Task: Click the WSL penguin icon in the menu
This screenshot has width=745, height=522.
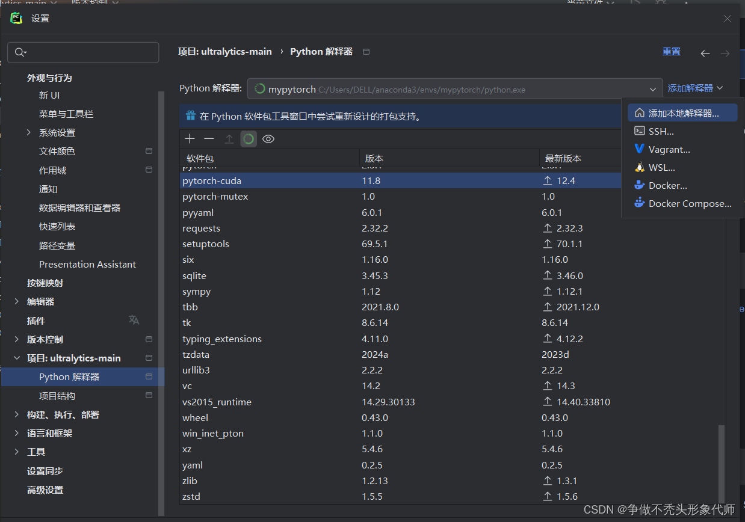Action: 639,167
